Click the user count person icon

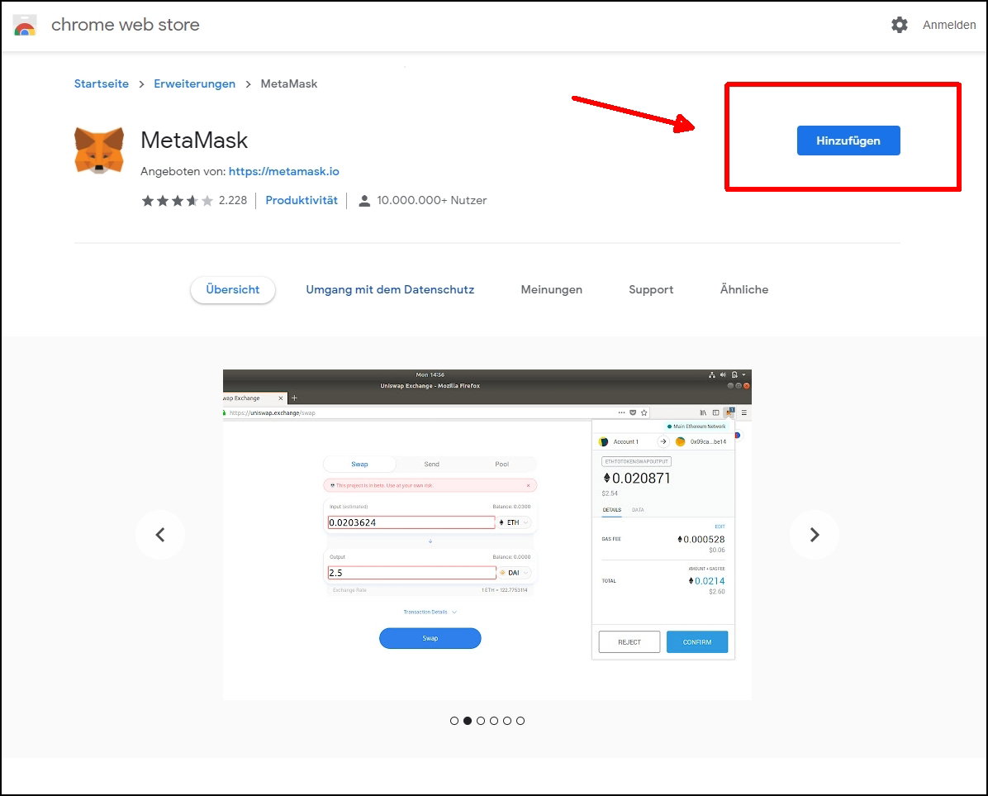363,200
